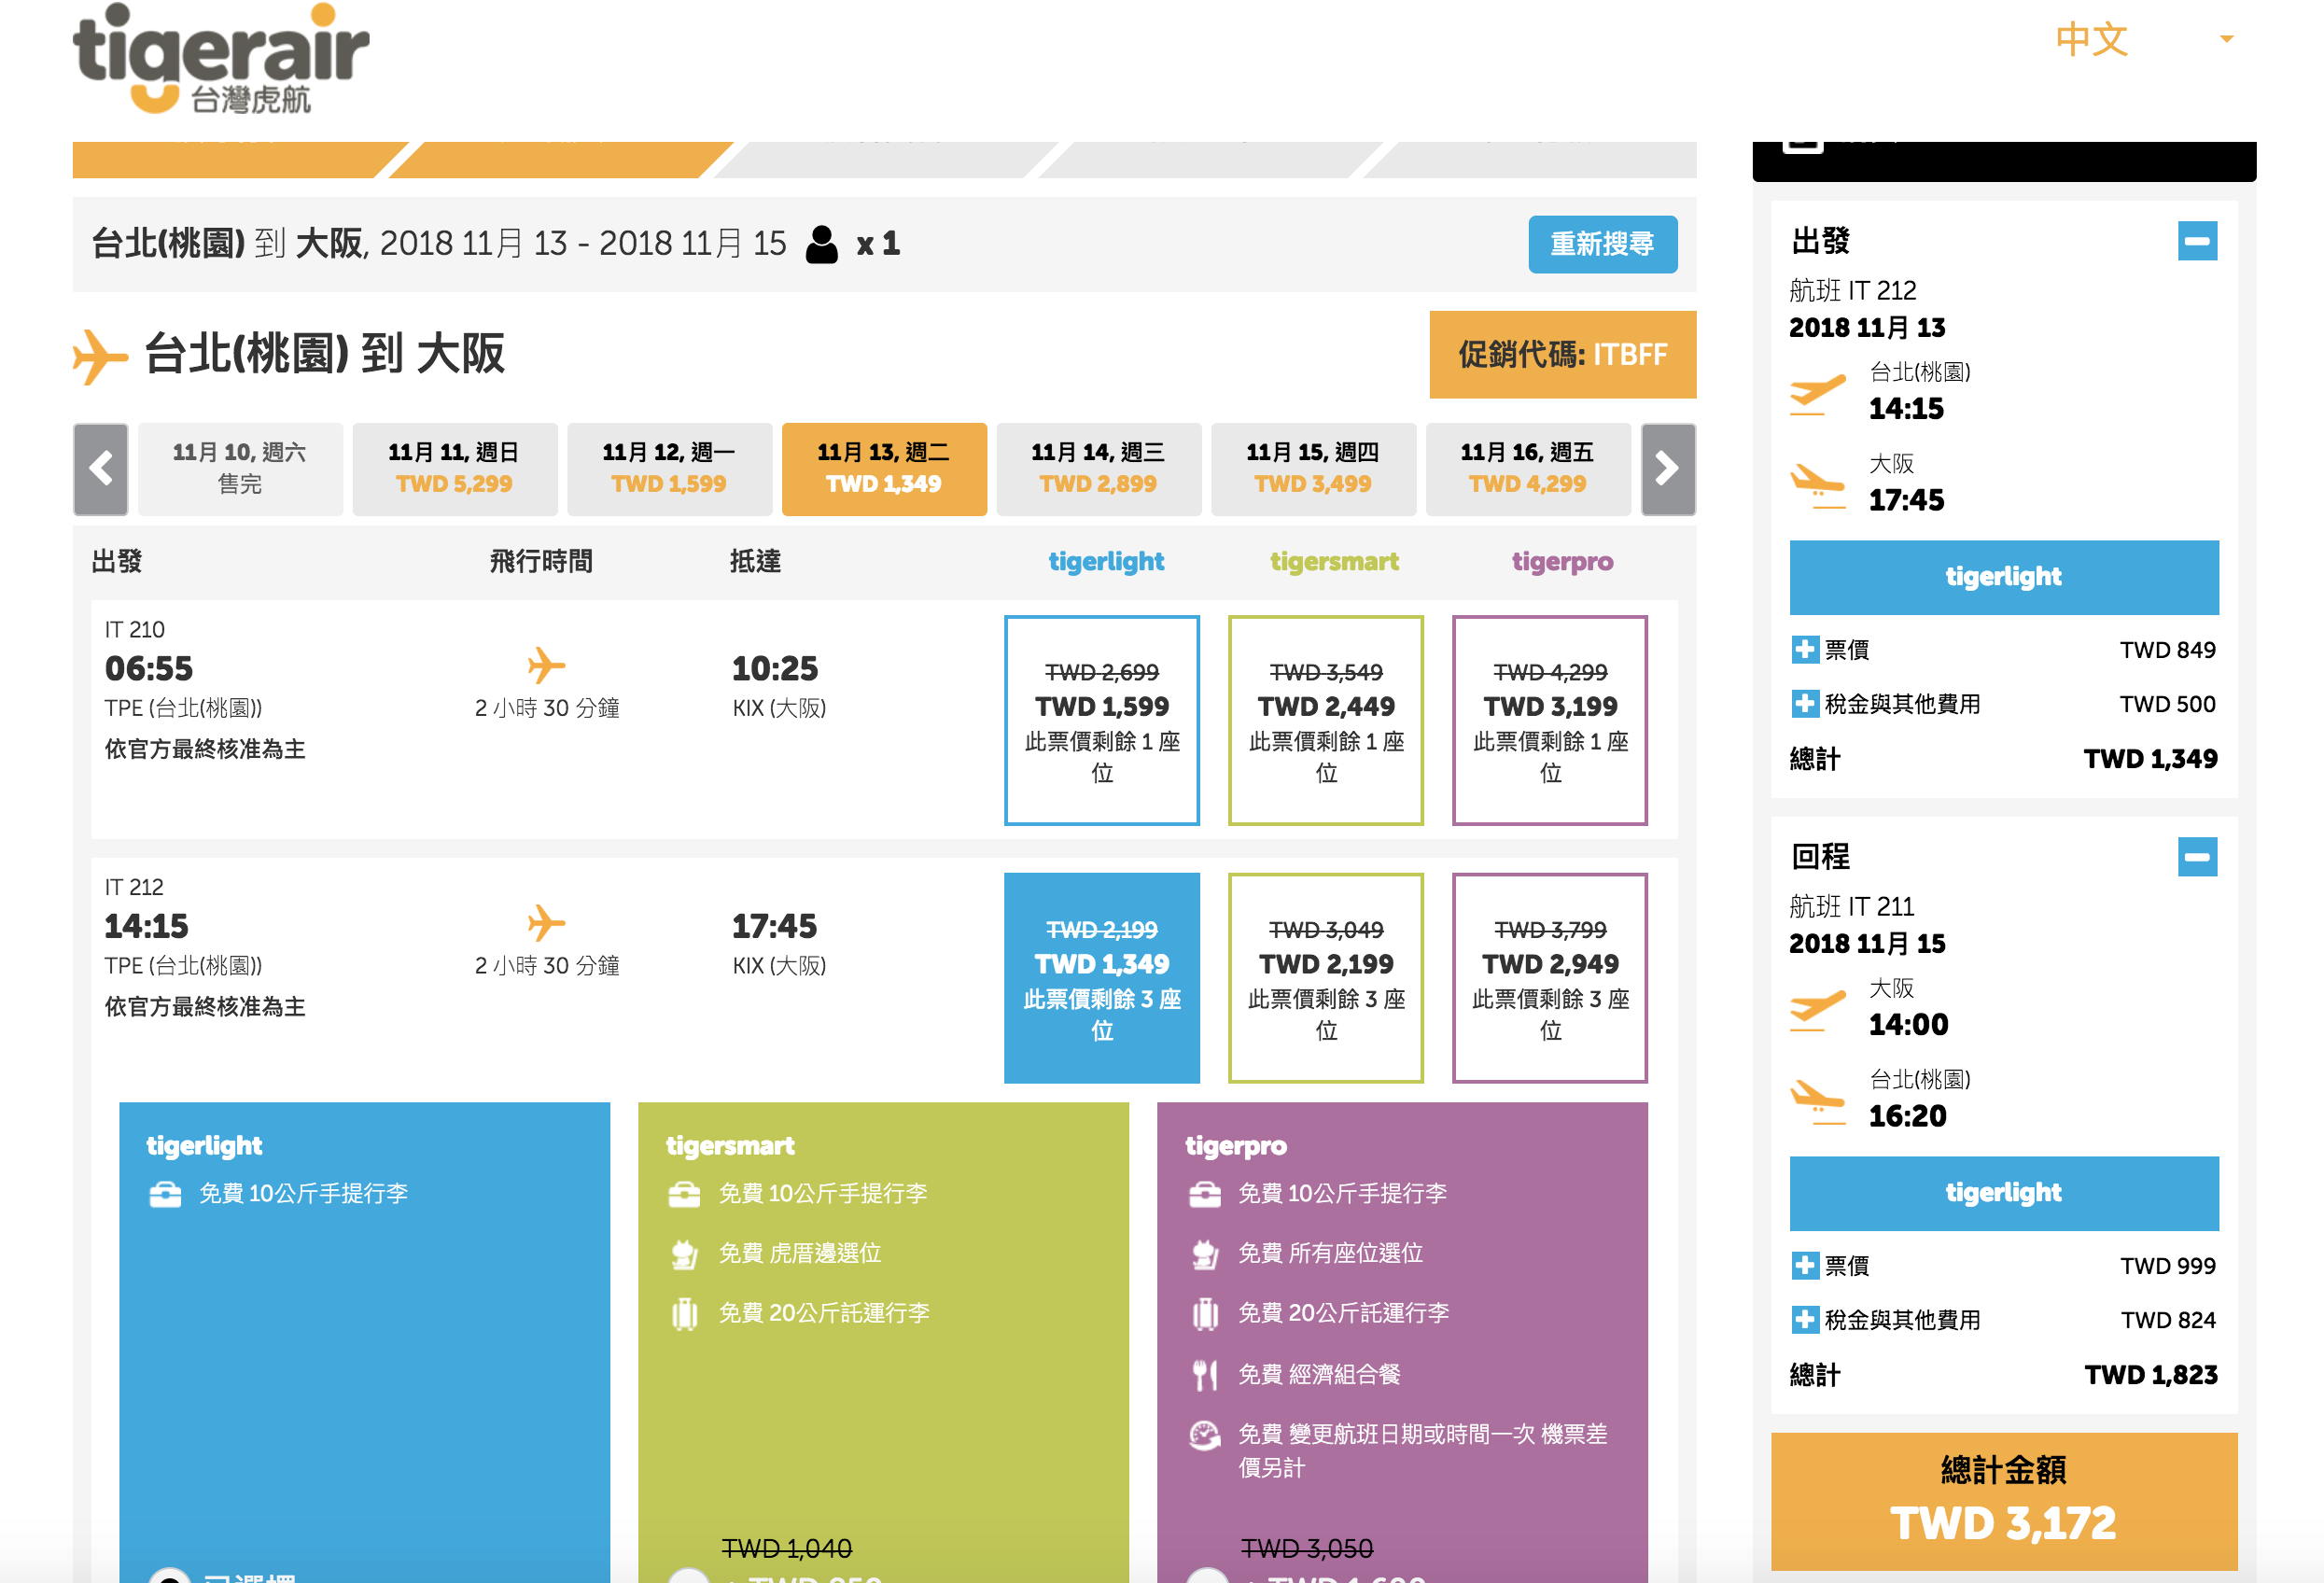Choose IT 210 tigerlight fare TWD 1,599
Image resolution: width=2324 pixels, height=1583 pixels.
[1102, 720]
